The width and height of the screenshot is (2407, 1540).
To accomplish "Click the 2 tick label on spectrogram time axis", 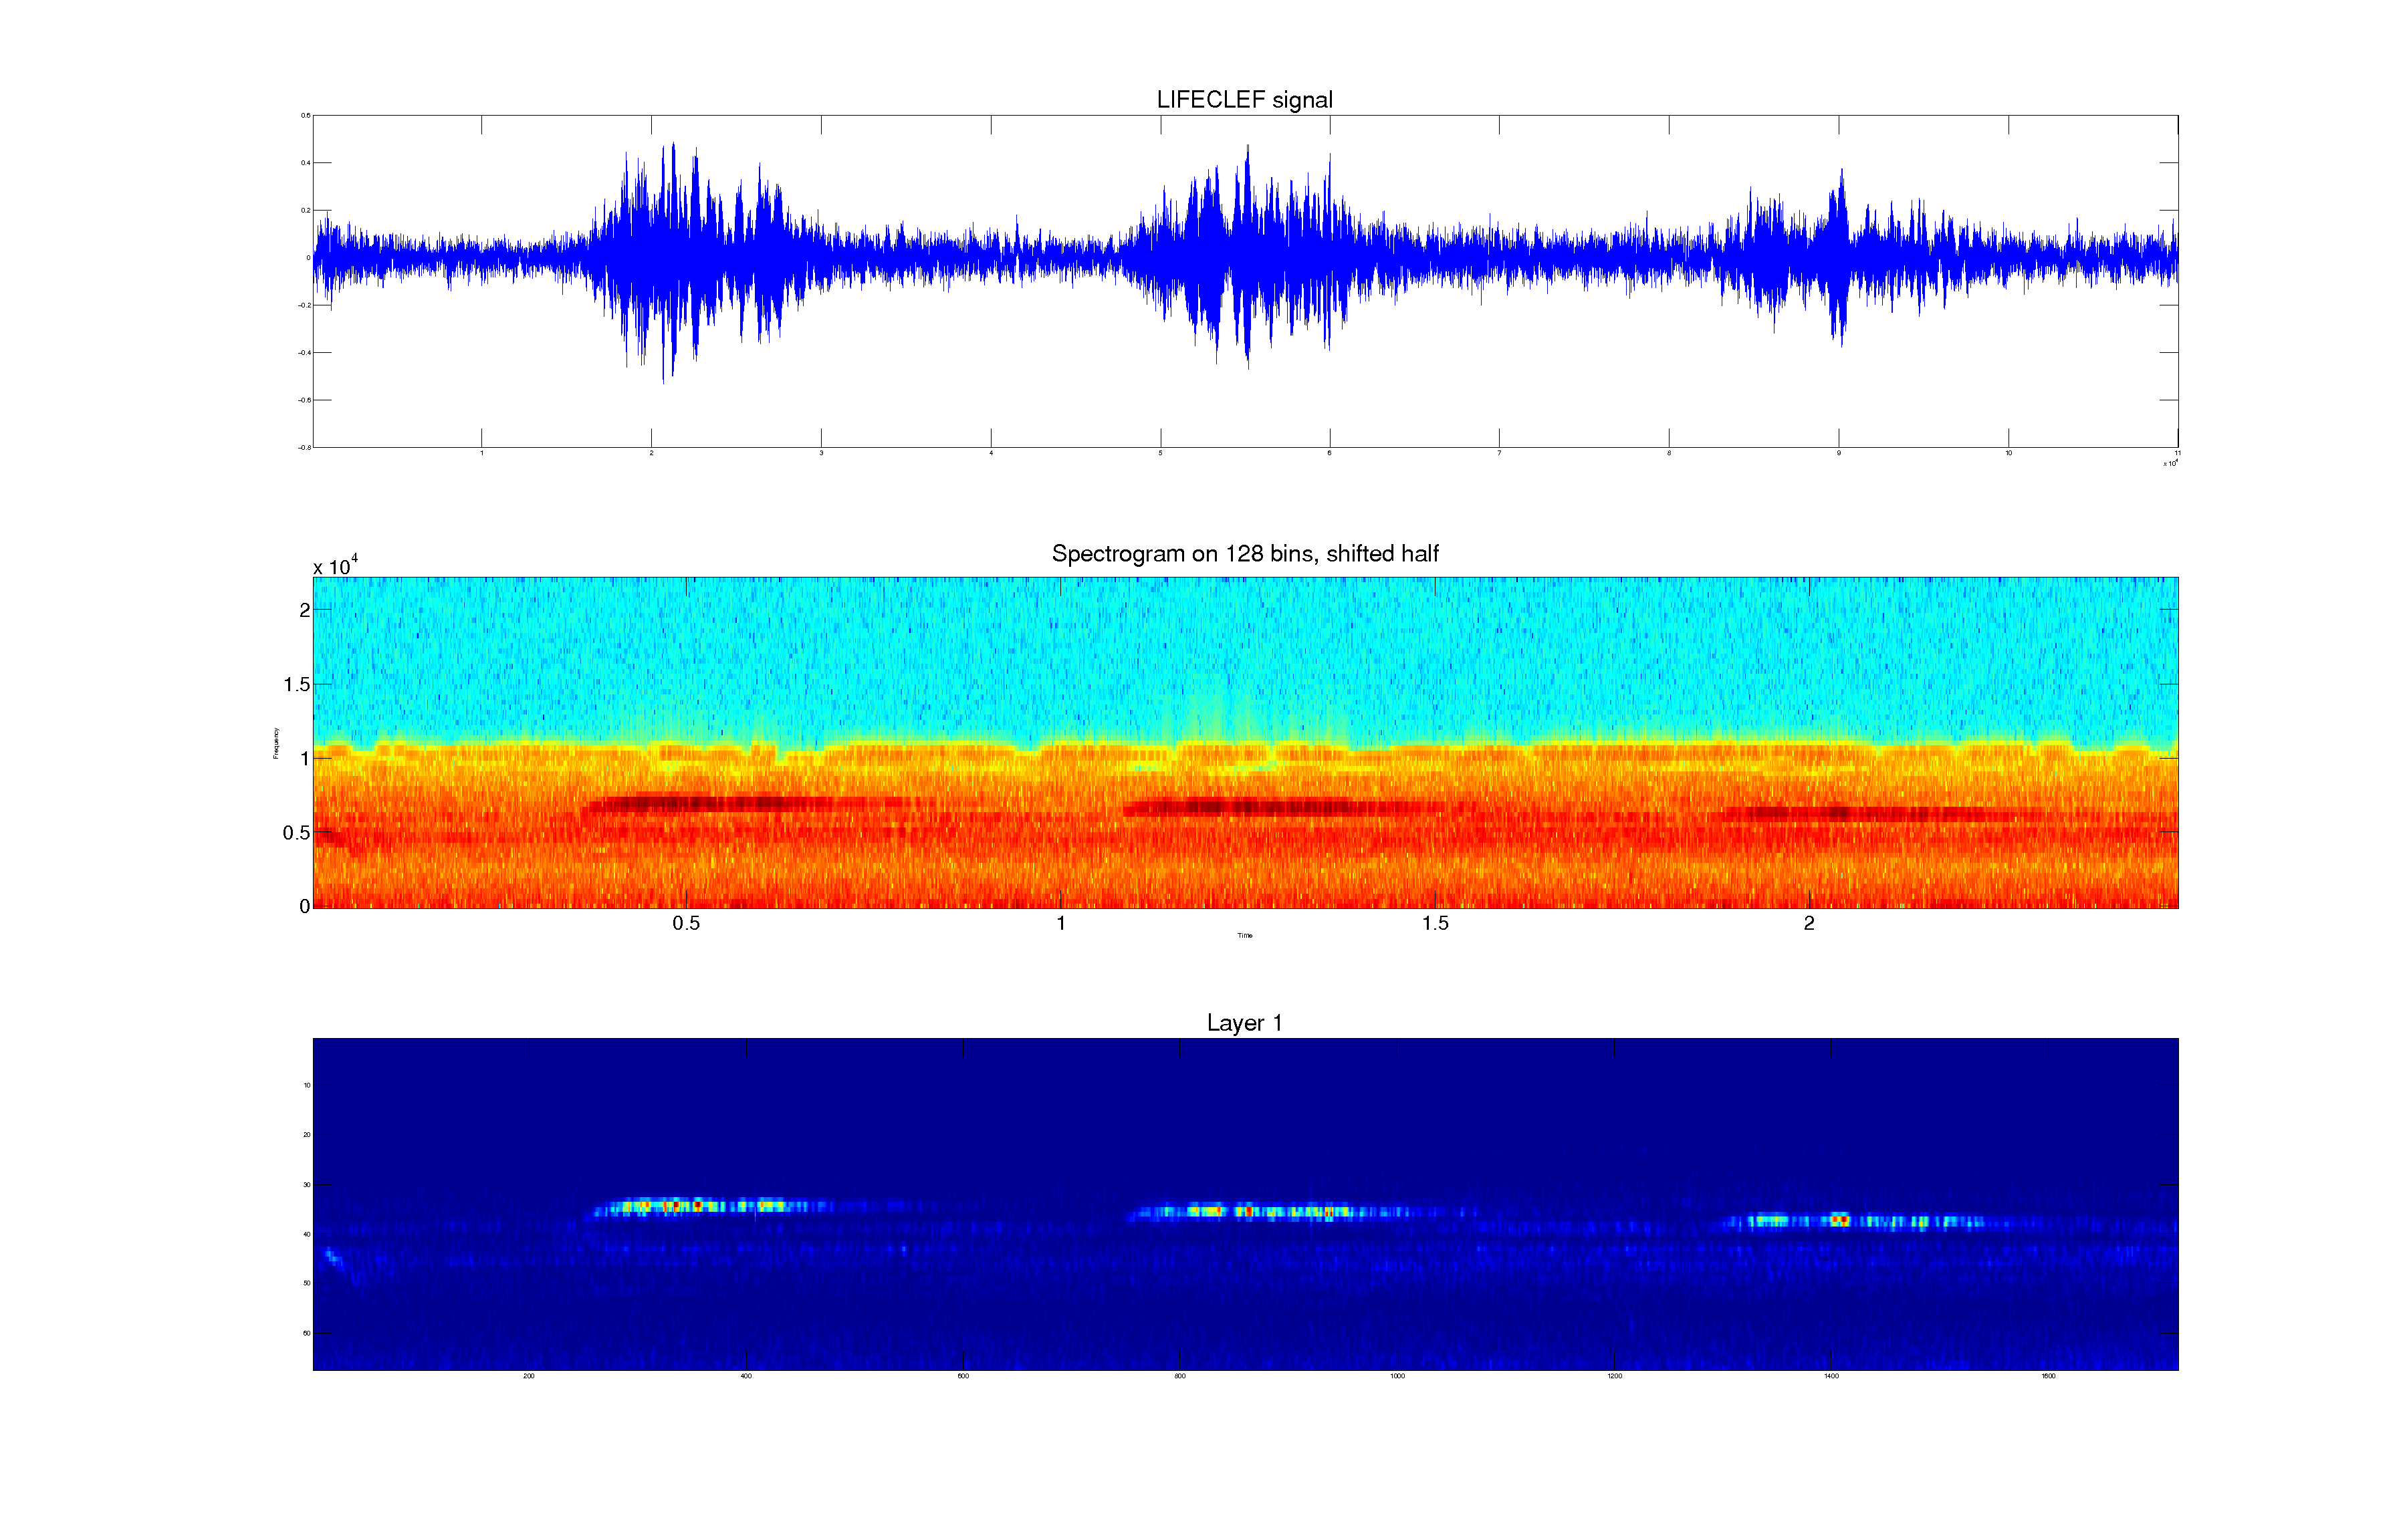I will [1809, 924].
